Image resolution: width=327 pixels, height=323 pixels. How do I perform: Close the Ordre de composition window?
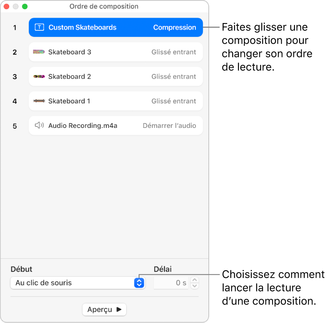[x=7, y=7]
